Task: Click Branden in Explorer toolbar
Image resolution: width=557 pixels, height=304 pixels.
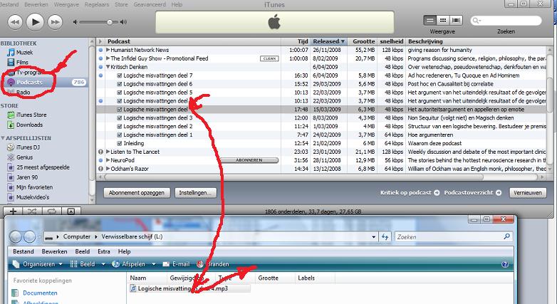Action: (213, 264)
